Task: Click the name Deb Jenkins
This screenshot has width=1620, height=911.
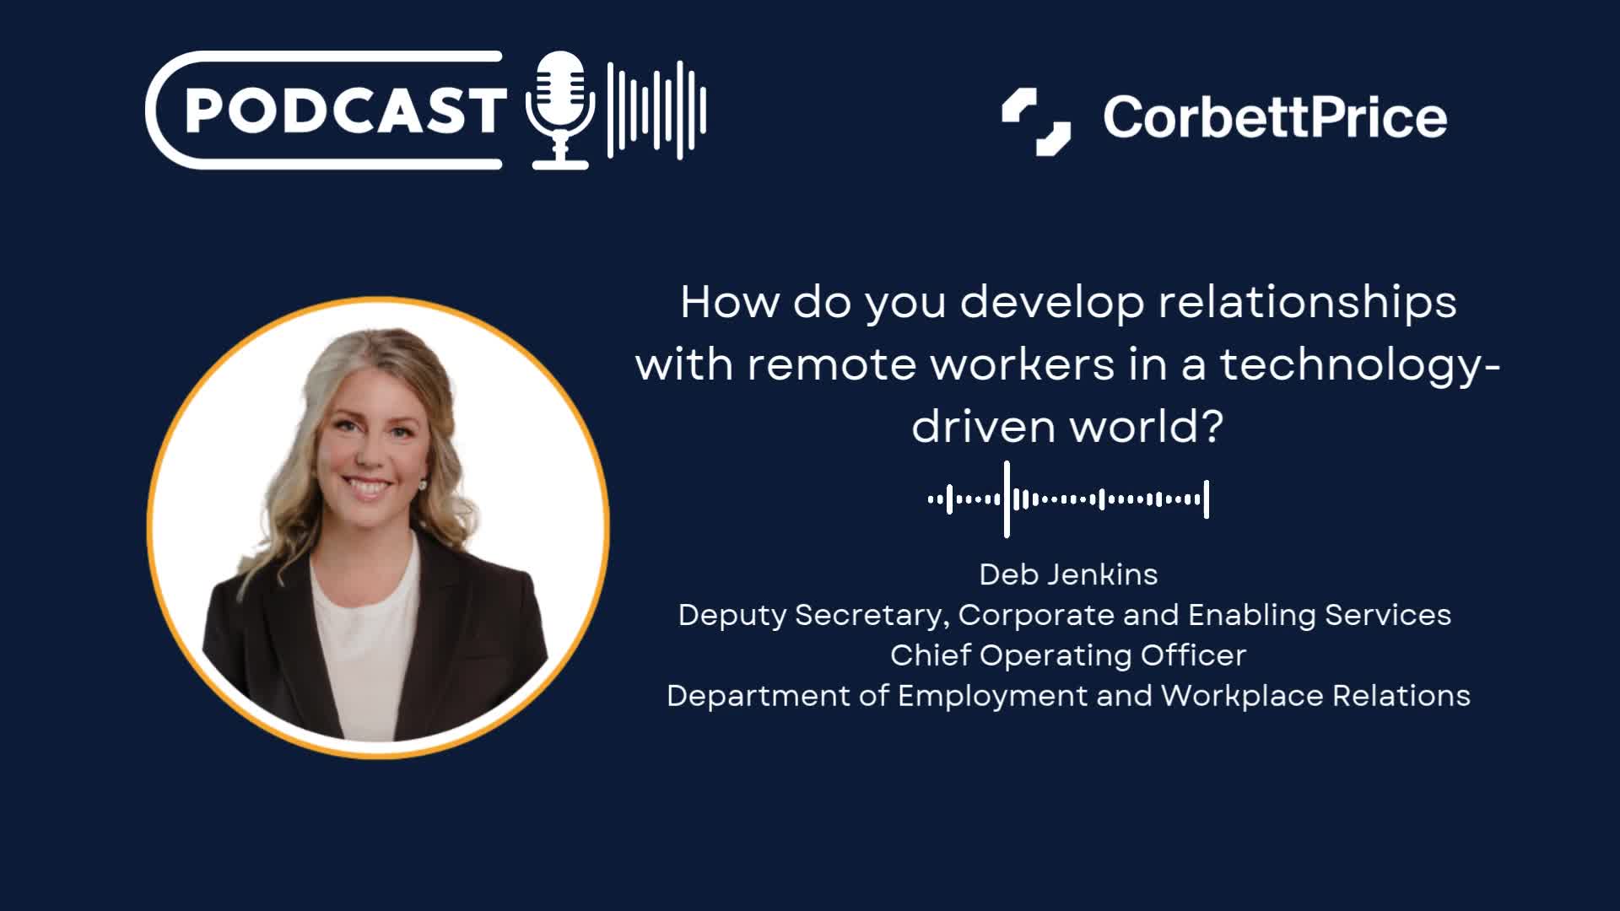Action: click(x=1068, y=574)
